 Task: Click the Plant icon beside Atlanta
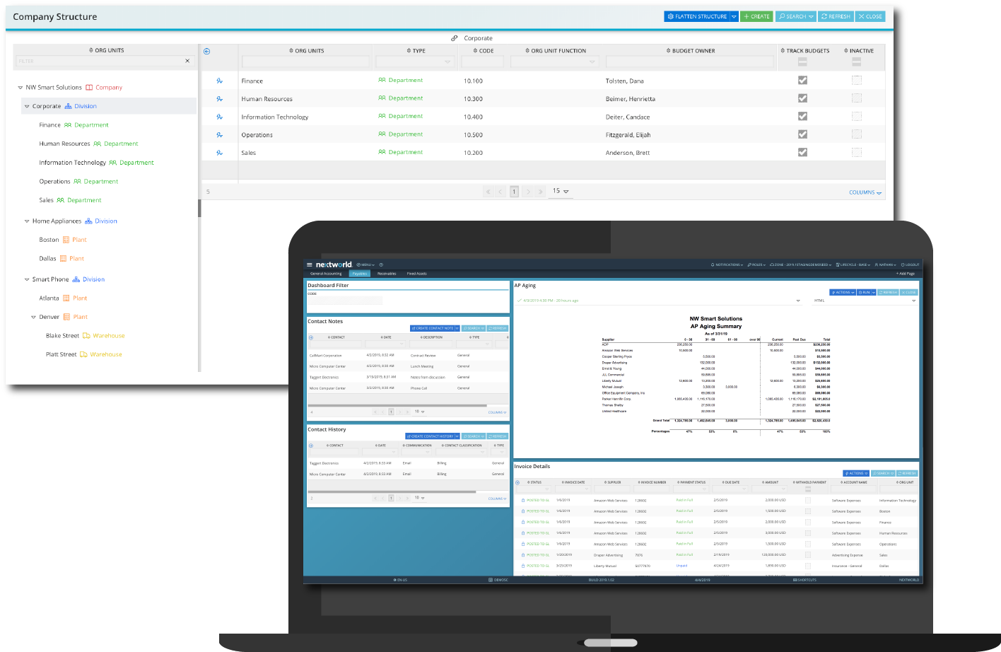tap(66, 298)
